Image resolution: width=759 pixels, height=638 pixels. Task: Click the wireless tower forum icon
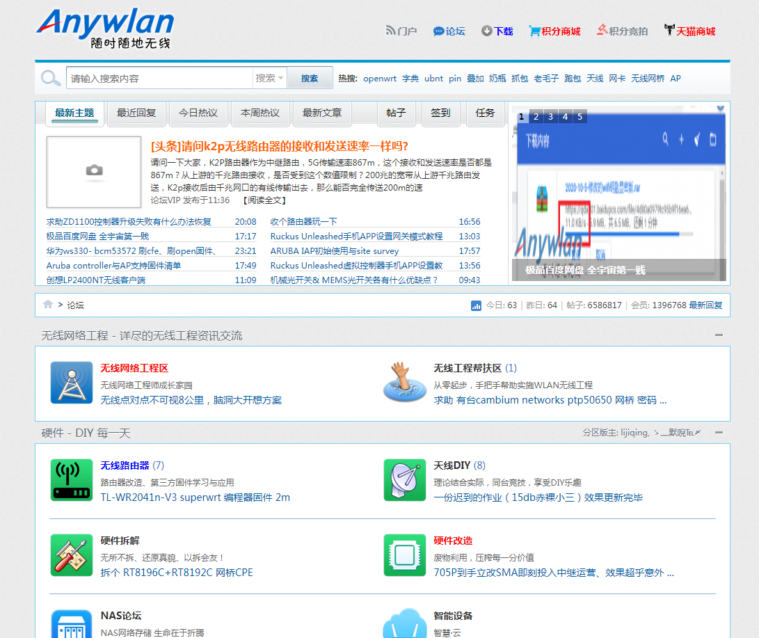tap(71, 382)
